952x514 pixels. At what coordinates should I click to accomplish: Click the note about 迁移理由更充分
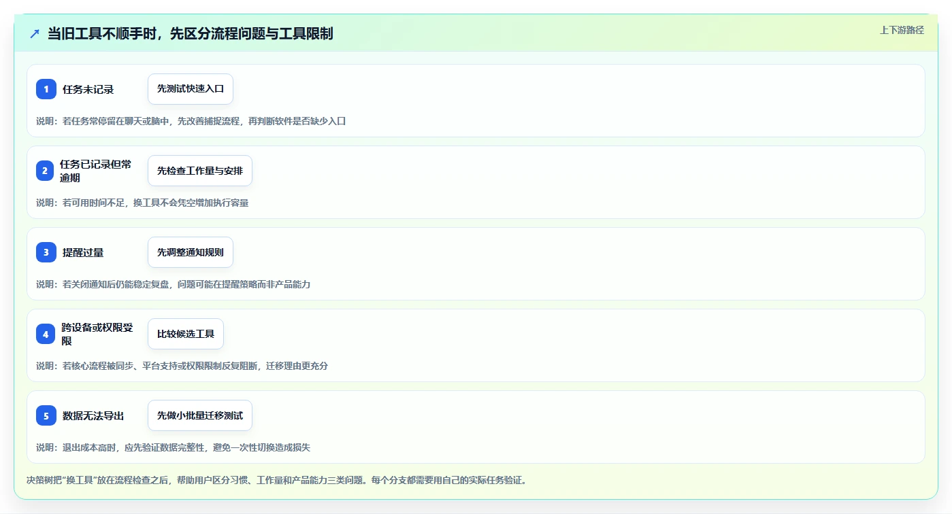[x=182, y=366]
